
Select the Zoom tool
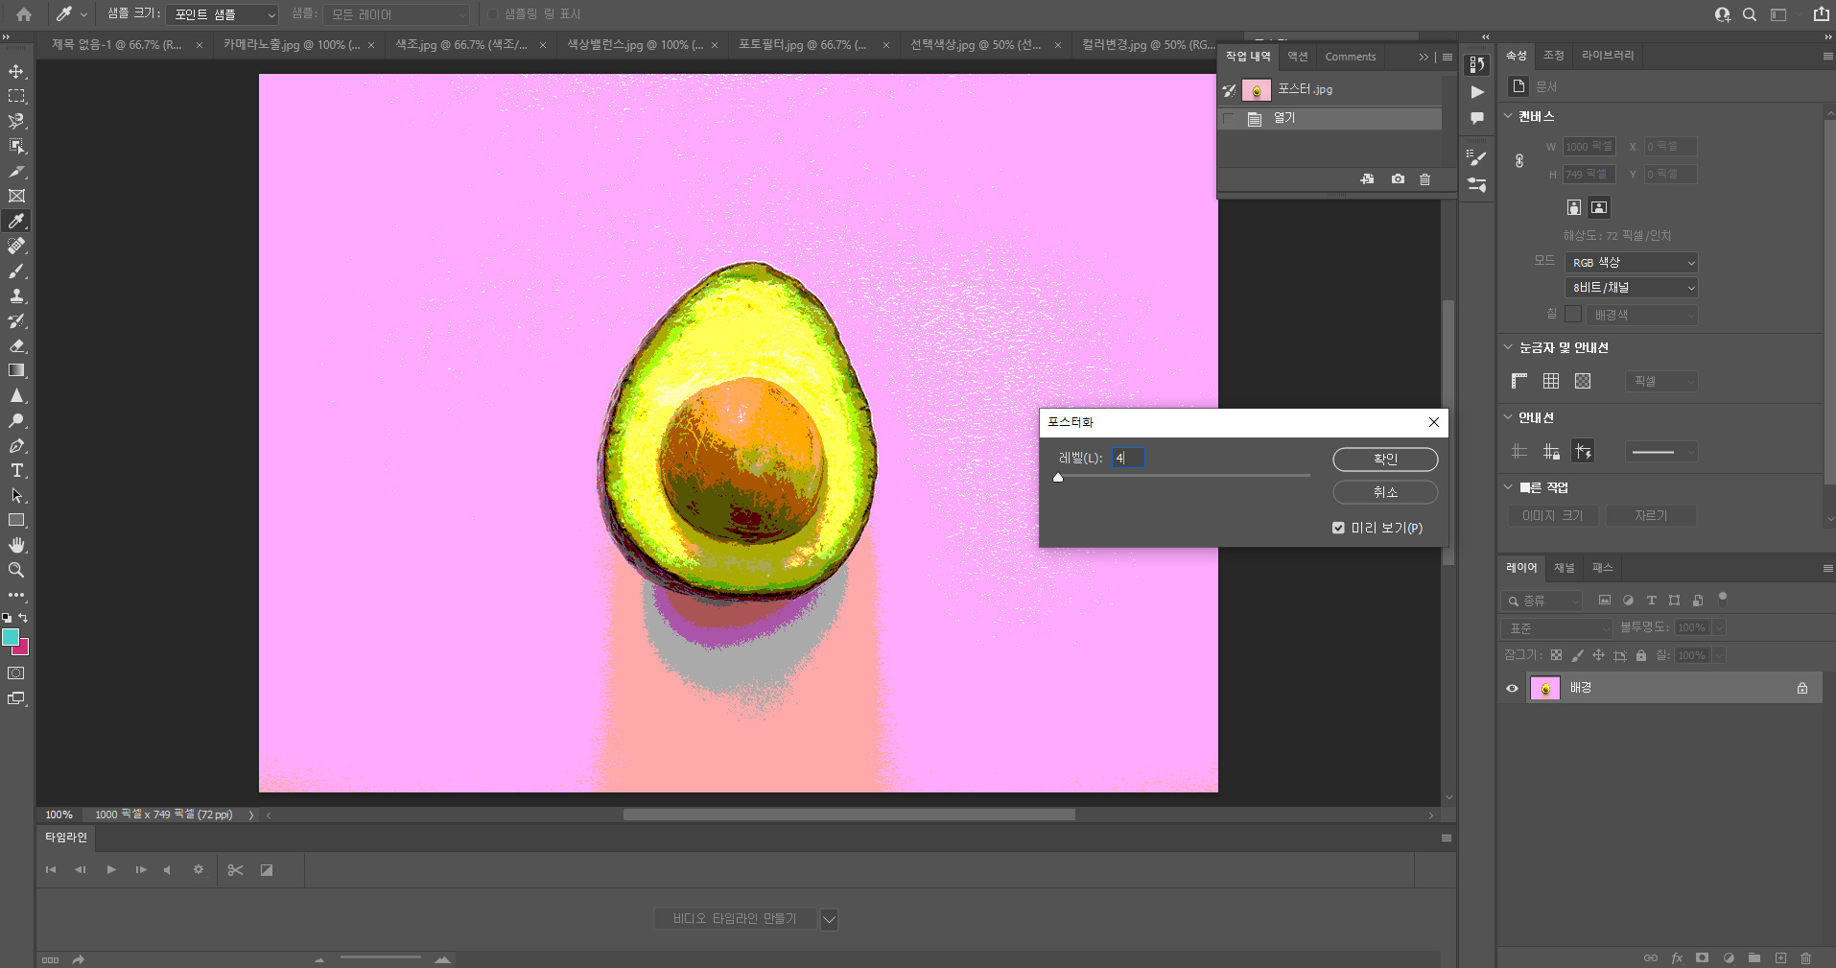16,571
